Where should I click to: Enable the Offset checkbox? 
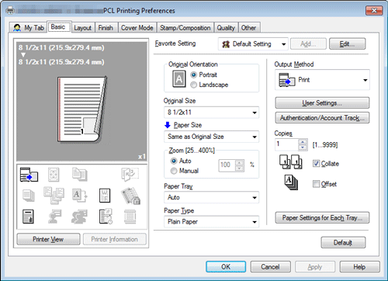(316, 184)
